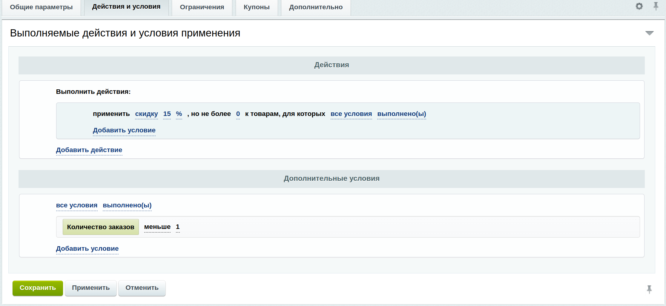Image resolution: width=666 pixels, height=306 pixels.
Task: Click Добавить действие link
Action: (89, 150)
